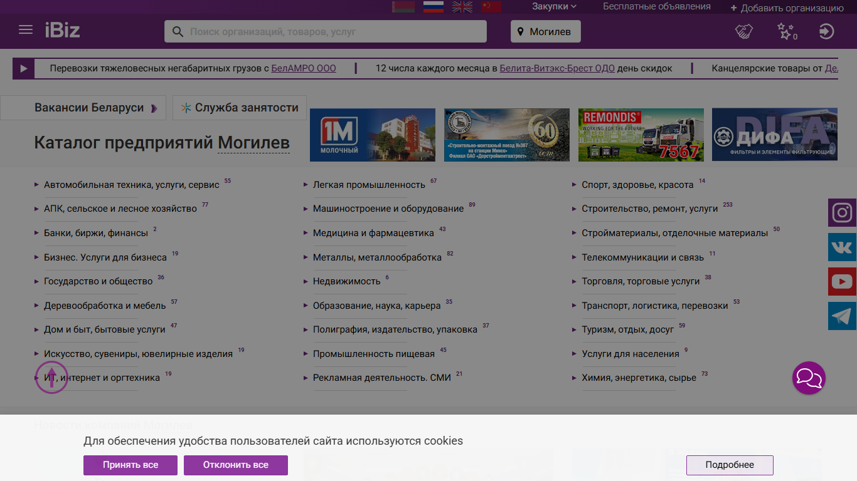Select the Chinese flag language
The height and width of the screenshot is (481, 857).
point(492,6)
